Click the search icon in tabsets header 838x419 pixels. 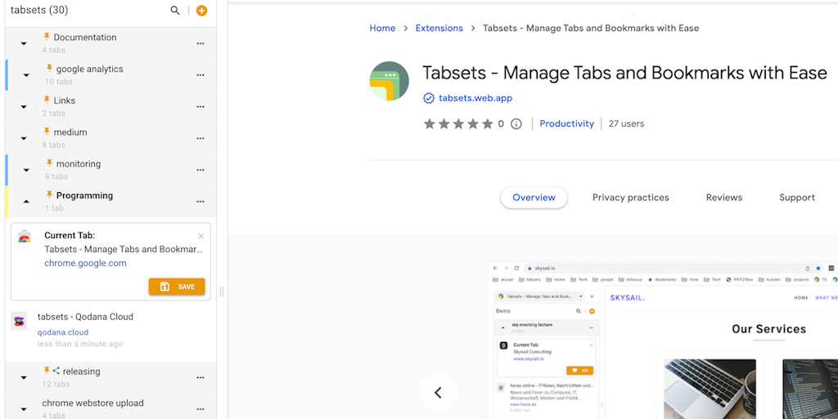pyautogui.click(x=175, y=11)
